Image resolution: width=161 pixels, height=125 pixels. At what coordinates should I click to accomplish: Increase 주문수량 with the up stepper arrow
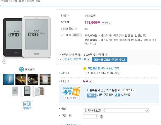point(102,115)
